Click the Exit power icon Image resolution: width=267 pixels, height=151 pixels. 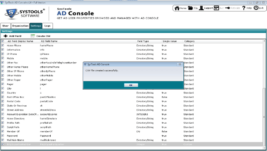tap(256, 8)
